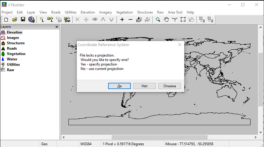Open the Elevation menu
264x147 pixels.
pyautogui.click(x=88, y=12)
